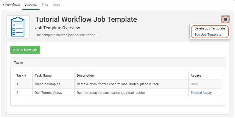Viewport: 235px width, 118px height.
Task: Go back to Workflows
Action: tap(11, 5)
